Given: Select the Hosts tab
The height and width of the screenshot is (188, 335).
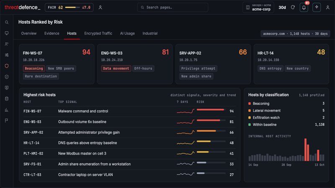Looking at the screenshot, I should tap(72, 33).
